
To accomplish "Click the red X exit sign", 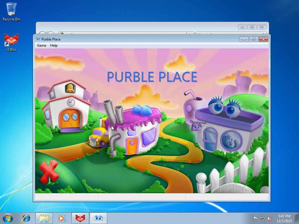I will coord(49,171).
